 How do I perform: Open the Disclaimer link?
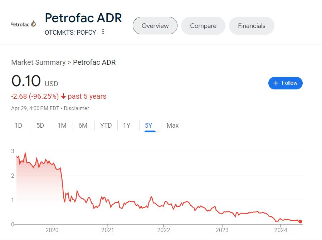point(76,108)
